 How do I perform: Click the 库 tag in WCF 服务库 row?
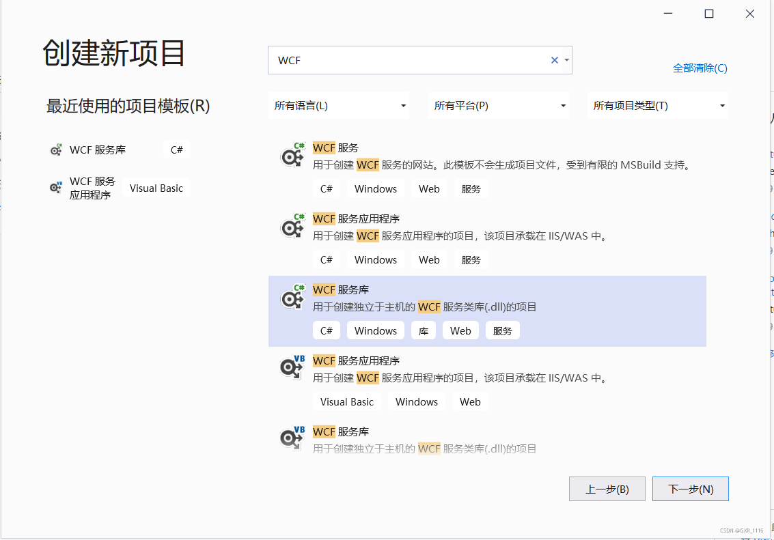point(424,331)
